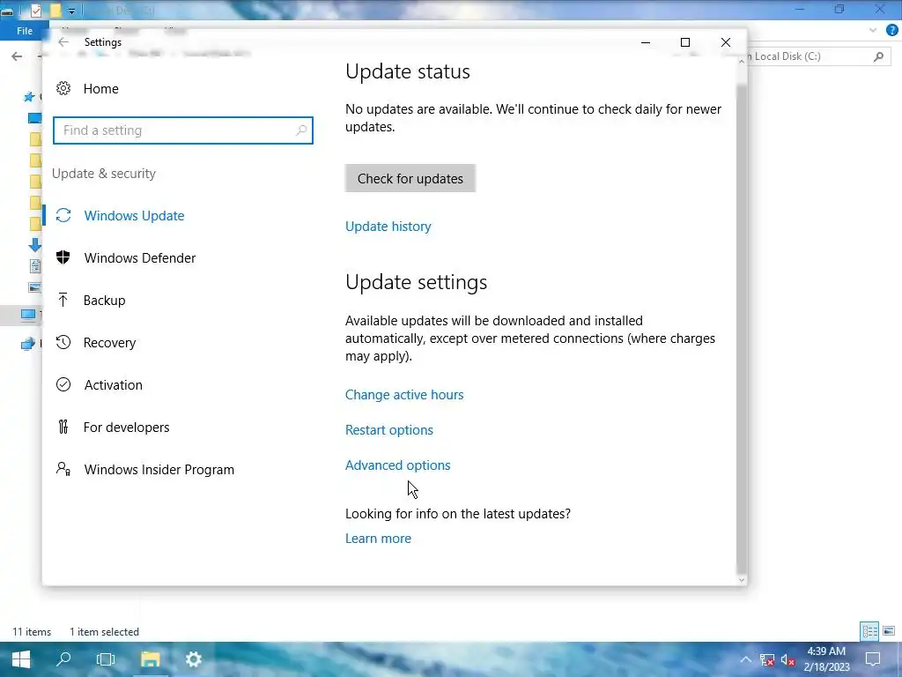
Task: Select Activation in the sidebar
Action: pos(114,385)
